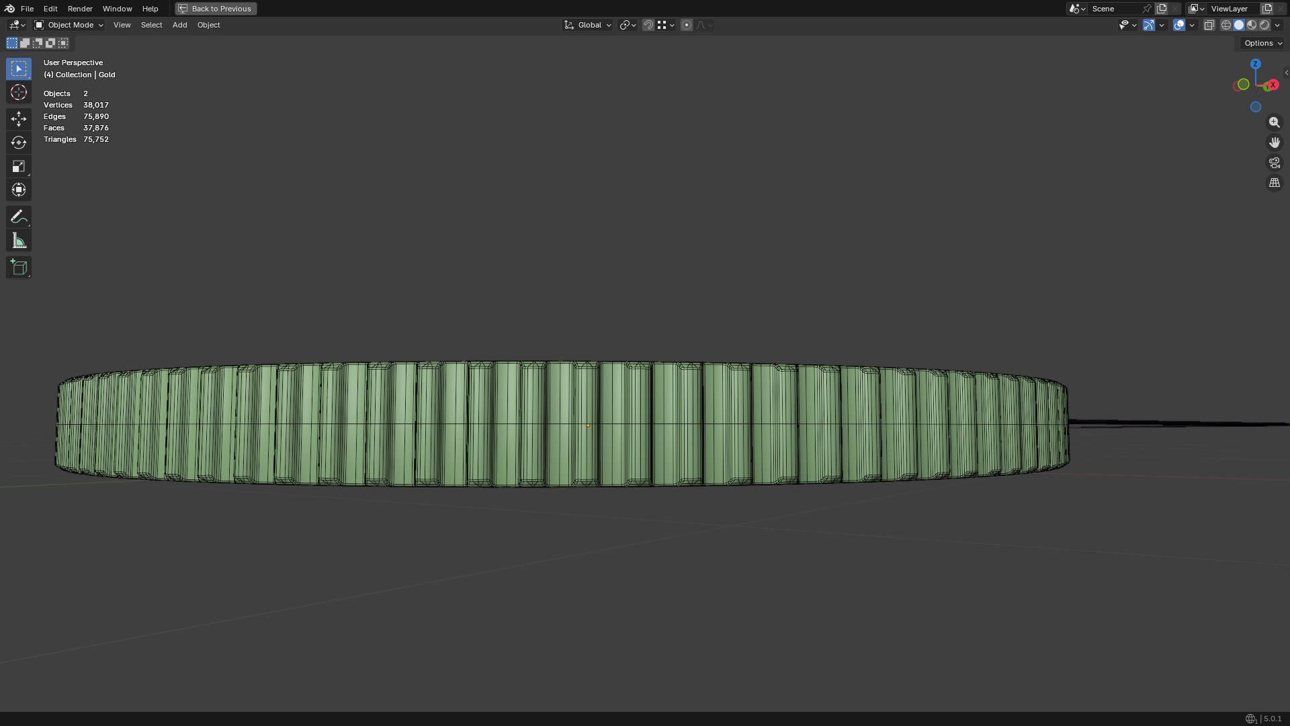Set selection mode to Subtract
This screenshot has height=726, width=1290.
click(x=38, y=43)
